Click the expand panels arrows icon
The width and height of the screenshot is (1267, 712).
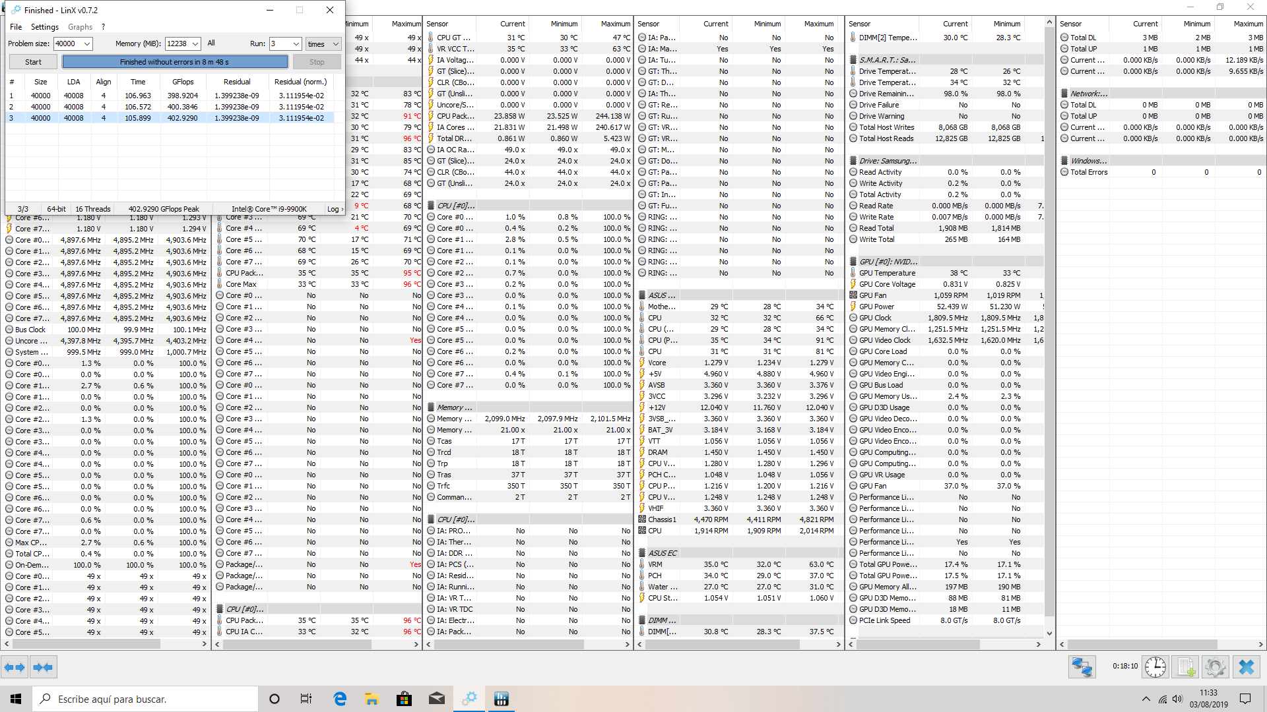[15, 667]
